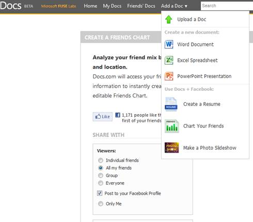Open the Home navigation item
Image resolution: width=253 pixels, height=222 pixels.
(x=90, y=6)
